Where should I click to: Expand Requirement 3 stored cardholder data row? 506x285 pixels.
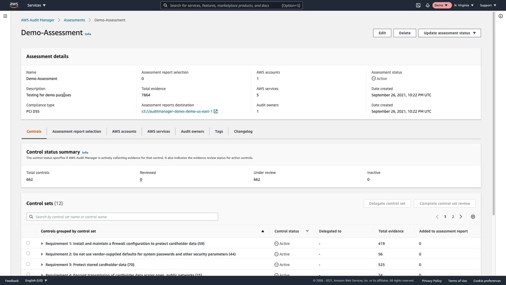pyautogui.click(x=42, y=264)
